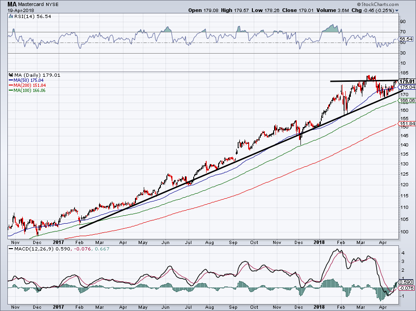416x311 pixels.
Task: Click the 2018 label under MACD panel
Action: point(319,307)
